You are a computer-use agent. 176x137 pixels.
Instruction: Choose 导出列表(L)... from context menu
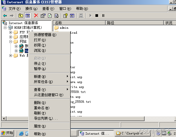point(49,118)
